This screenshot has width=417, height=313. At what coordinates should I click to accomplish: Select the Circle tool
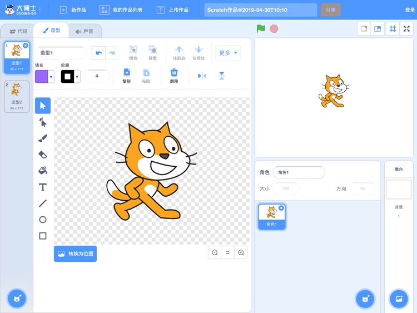(43, 220)
